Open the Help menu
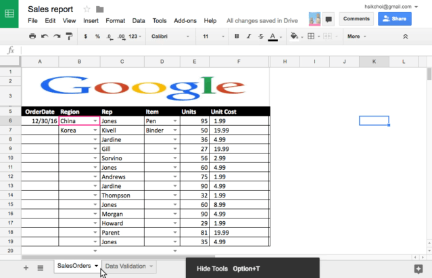The image size is (432, 278). point(210,21)
